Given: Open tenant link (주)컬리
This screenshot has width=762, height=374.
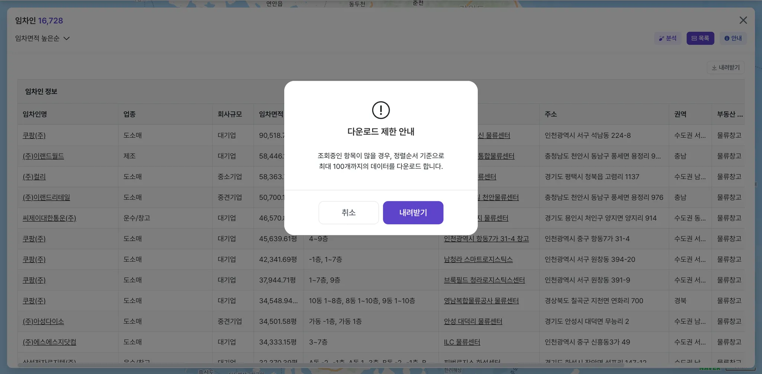Looking at the screenshot, I should click(34, 177).
